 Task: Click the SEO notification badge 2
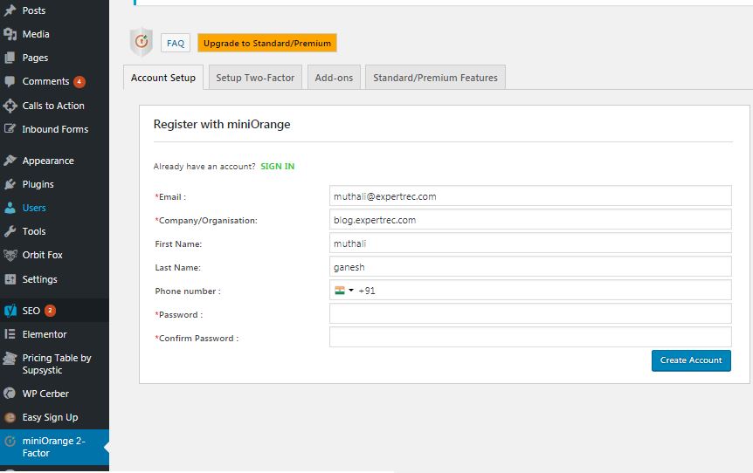tap(50, 311)
